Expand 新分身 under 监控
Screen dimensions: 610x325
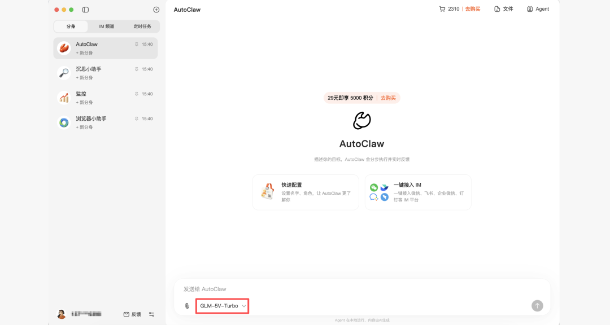coord(84,103)
